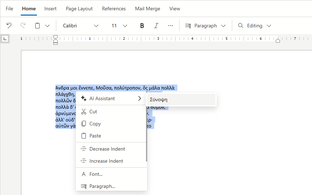Click the AI Assistant sparkle icon
The image size is (312, 195).
[x=84, y=98]
